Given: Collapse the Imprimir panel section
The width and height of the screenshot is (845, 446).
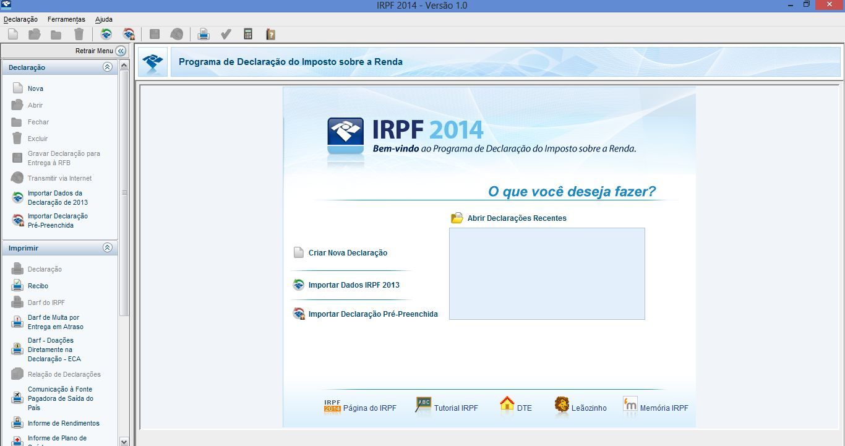Looking at the screenshot, I should coord(108,247).
